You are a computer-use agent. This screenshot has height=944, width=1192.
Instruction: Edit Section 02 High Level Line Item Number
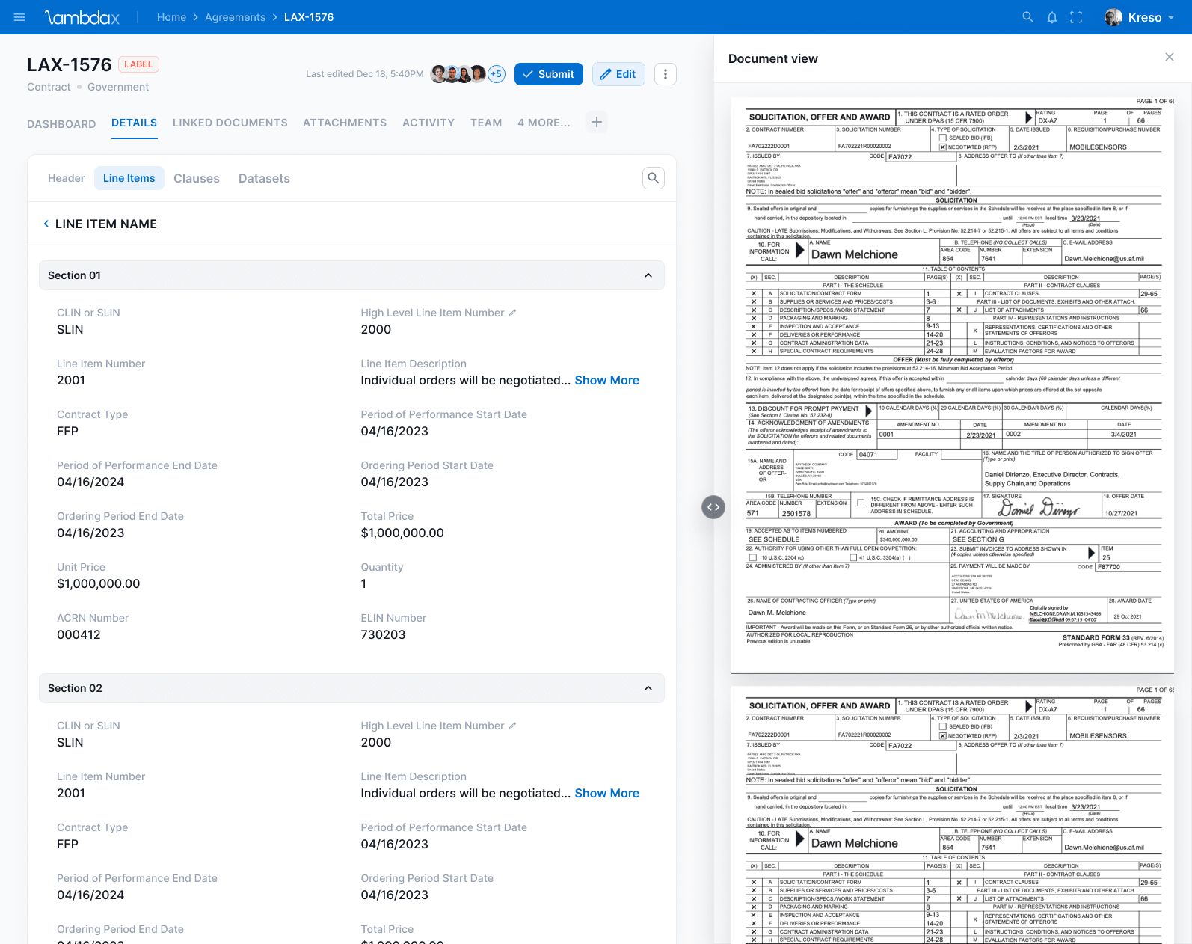(x=513, y=726)
